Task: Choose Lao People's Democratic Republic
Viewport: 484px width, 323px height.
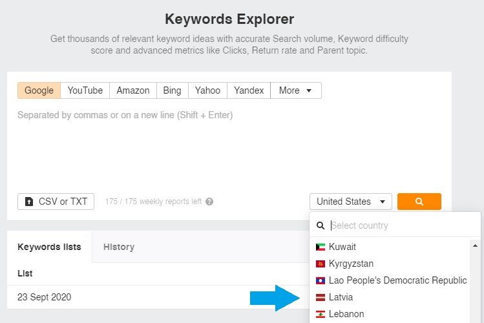Action: (390, 280)
